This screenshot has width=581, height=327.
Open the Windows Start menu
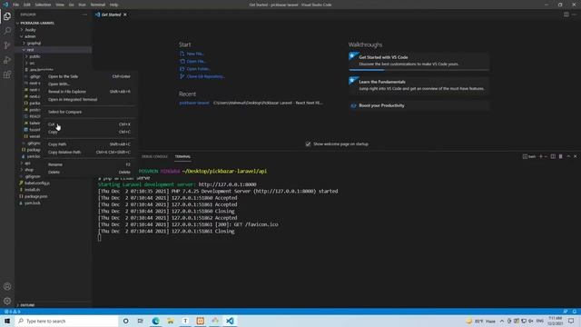[x=7, y=321]
